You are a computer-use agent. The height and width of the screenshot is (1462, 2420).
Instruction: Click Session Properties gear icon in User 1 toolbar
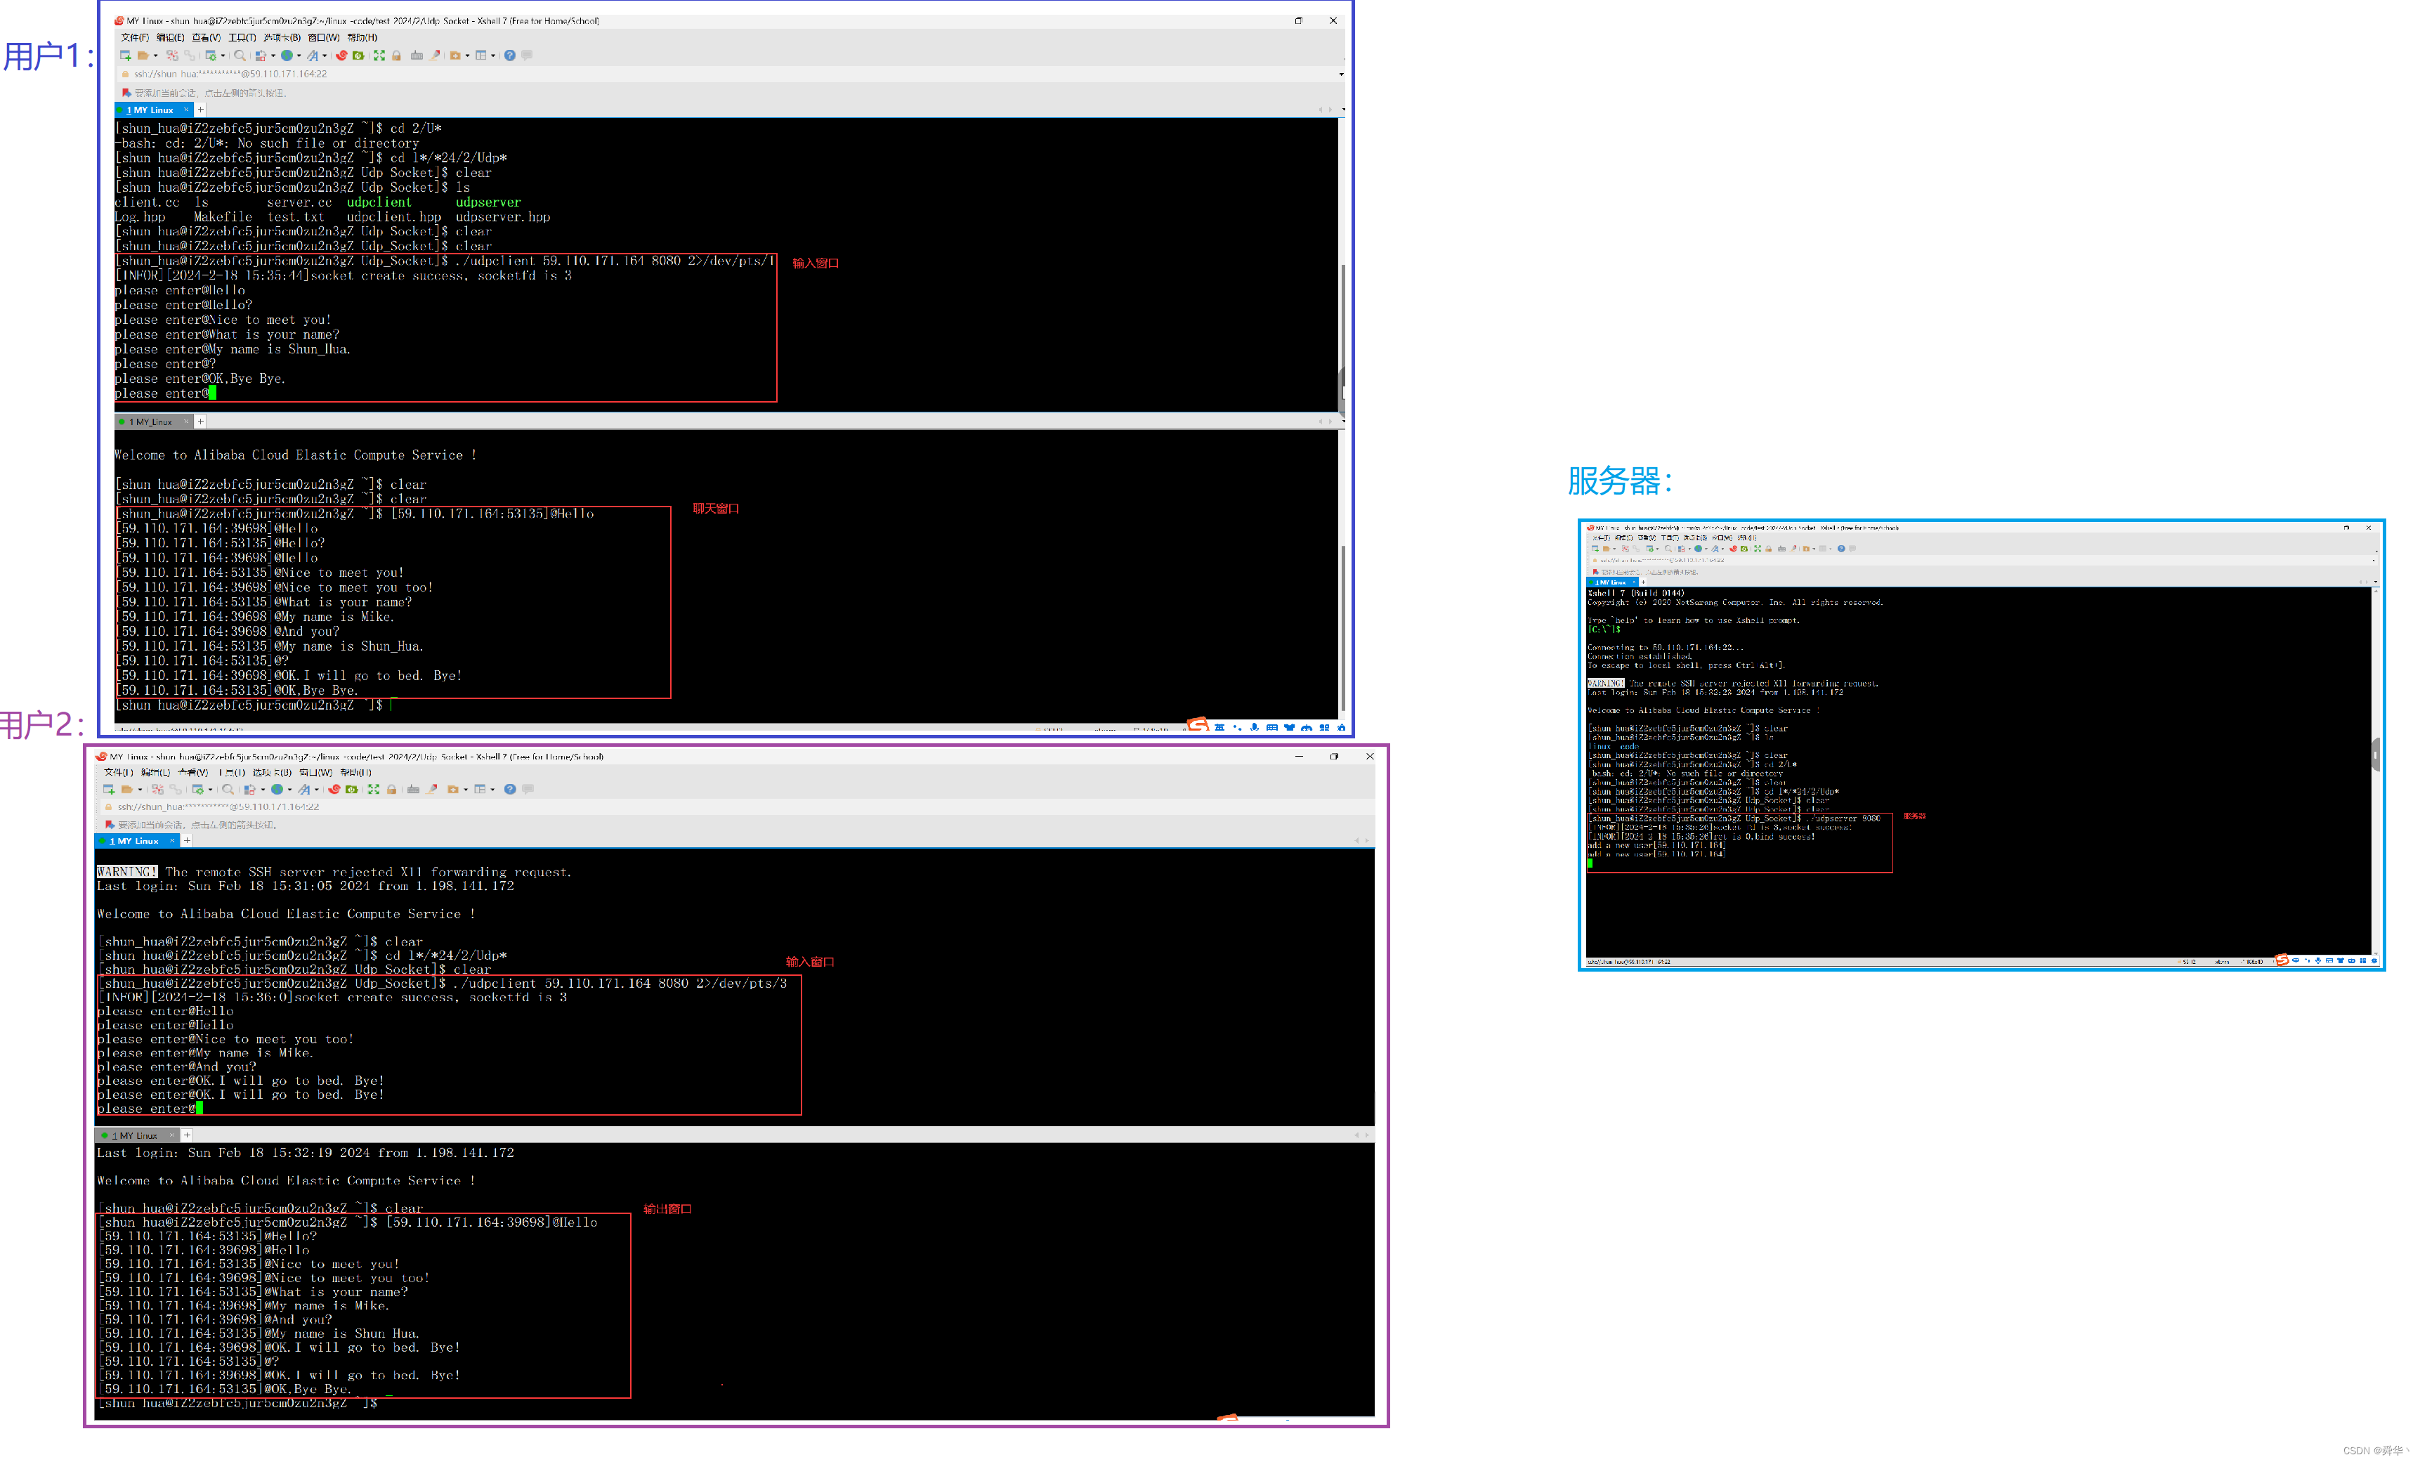(211, 56)
